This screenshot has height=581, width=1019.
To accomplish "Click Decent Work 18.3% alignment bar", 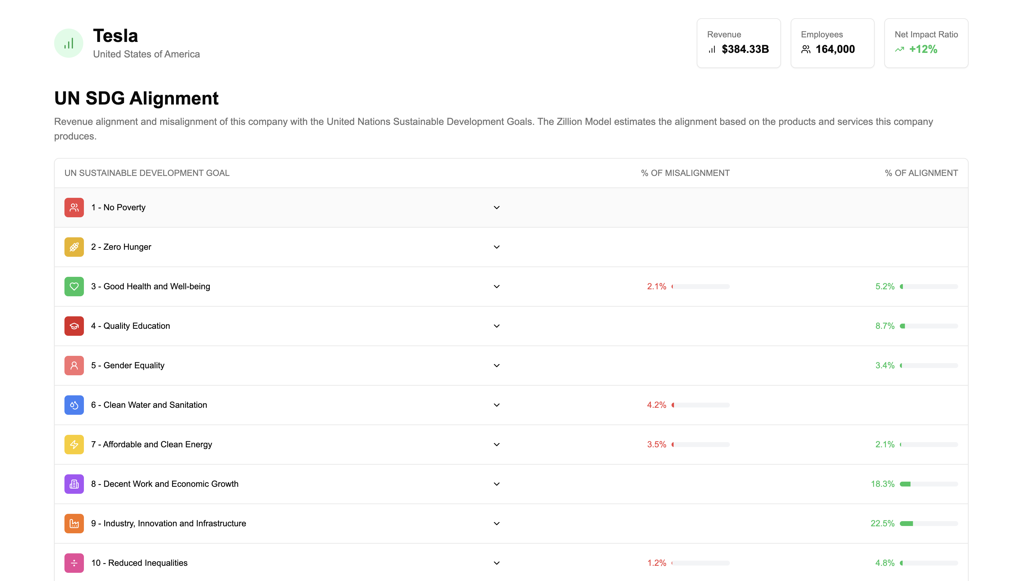I will (929, 484).
